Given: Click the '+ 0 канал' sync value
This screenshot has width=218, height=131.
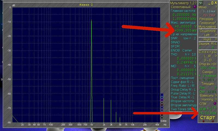Looking at the screenshot, I should pos(207,76).
